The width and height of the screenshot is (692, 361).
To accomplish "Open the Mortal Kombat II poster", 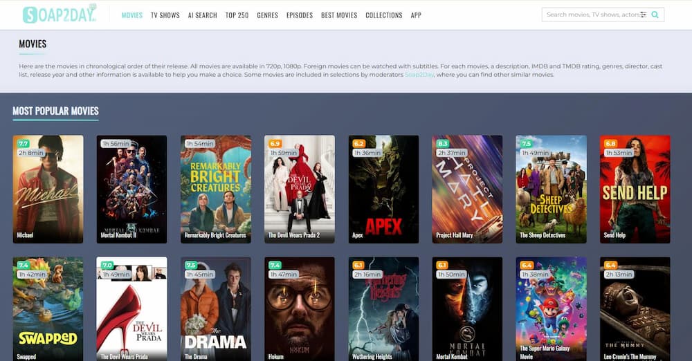I will coord(132,189).
